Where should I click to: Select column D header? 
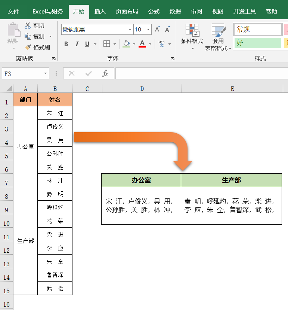142,89
